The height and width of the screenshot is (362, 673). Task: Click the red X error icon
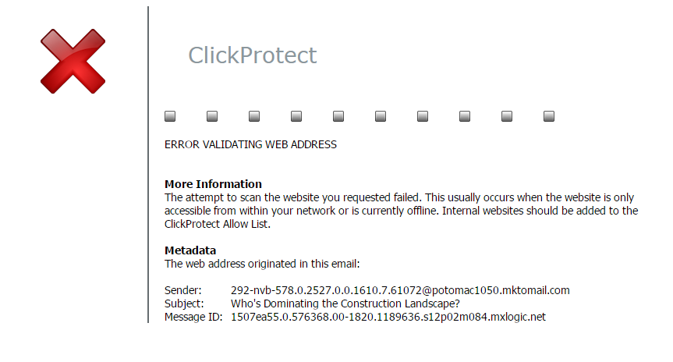[x=73, y=61]
